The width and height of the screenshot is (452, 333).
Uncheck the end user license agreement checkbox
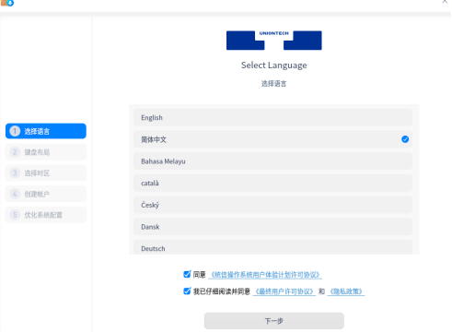[x=187, y=291]
